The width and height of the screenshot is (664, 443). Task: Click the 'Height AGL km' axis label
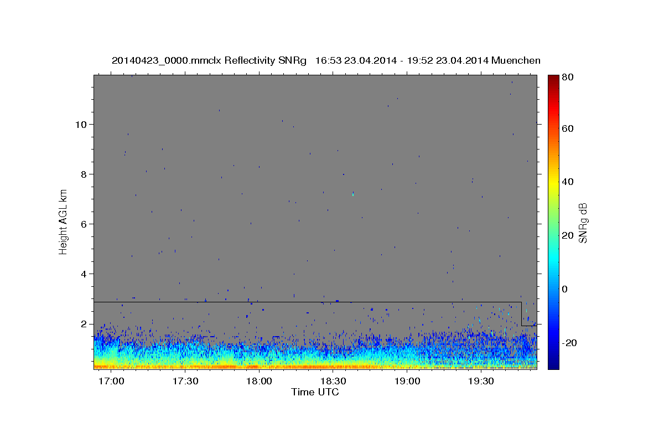(64, 221)
